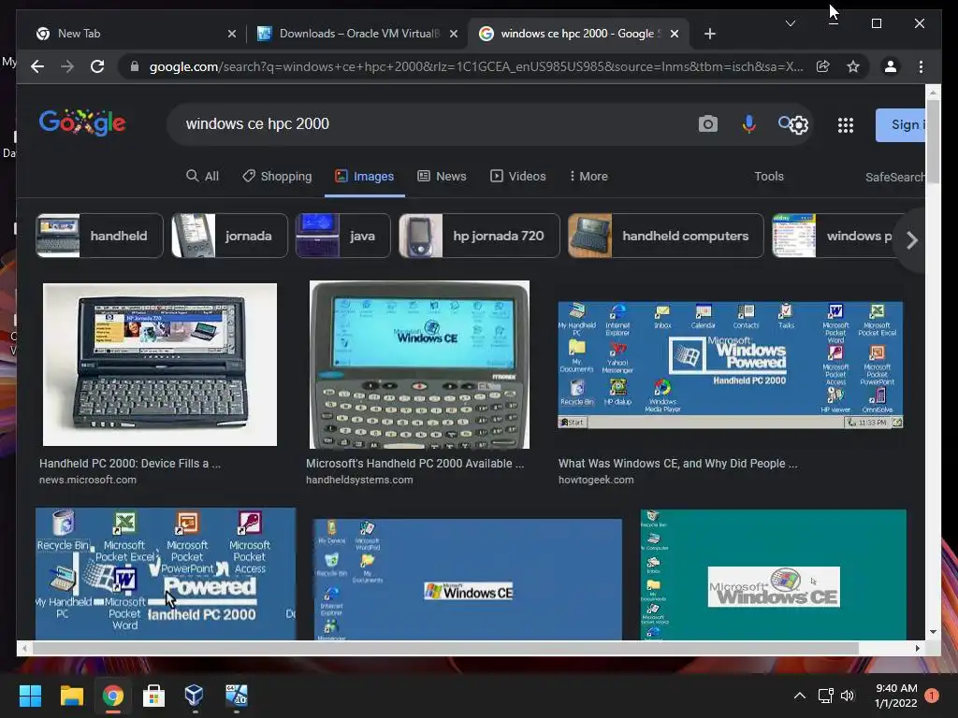Select the Images tab

[x=364, y=177]
